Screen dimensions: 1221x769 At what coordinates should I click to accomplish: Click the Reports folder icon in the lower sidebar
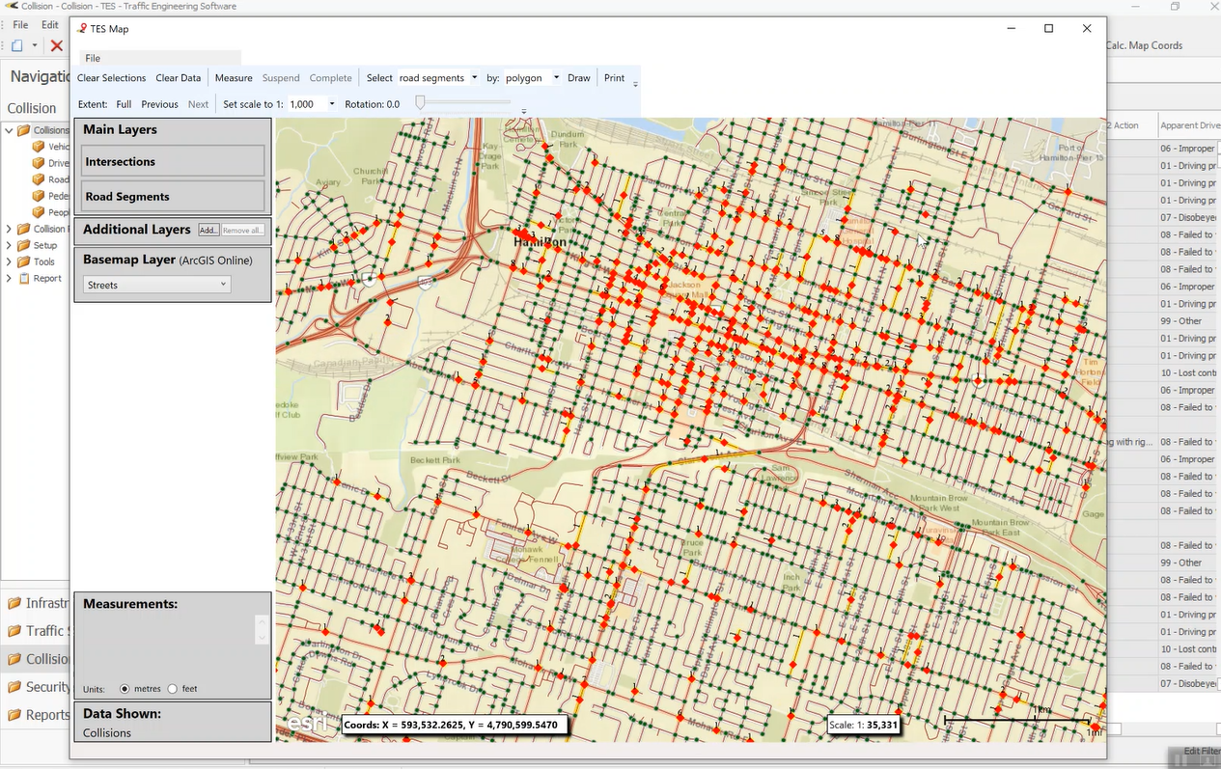coord(14,714)
